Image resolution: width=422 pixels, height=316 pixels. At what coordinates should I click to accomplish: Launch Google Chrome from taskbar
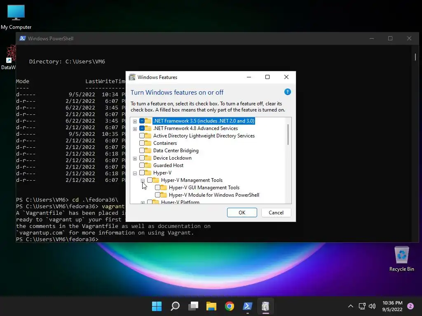pos(230,306)
